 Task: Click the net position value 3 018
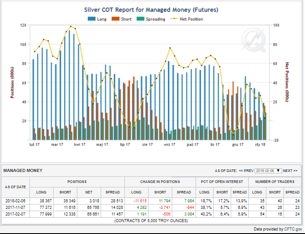pos(94,201)
